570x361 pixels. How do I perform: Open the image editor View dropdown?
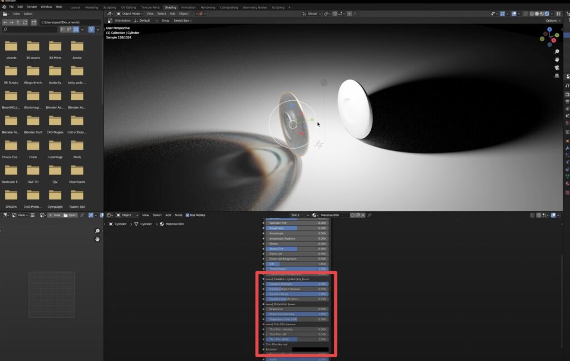(19, 215)
